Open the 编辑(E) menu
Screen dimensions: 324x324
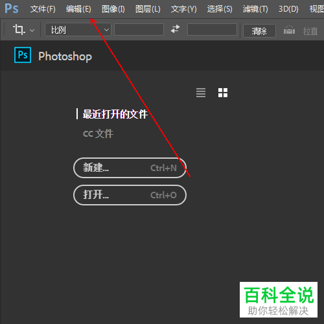pyautogui.click(x=78, y=9)
